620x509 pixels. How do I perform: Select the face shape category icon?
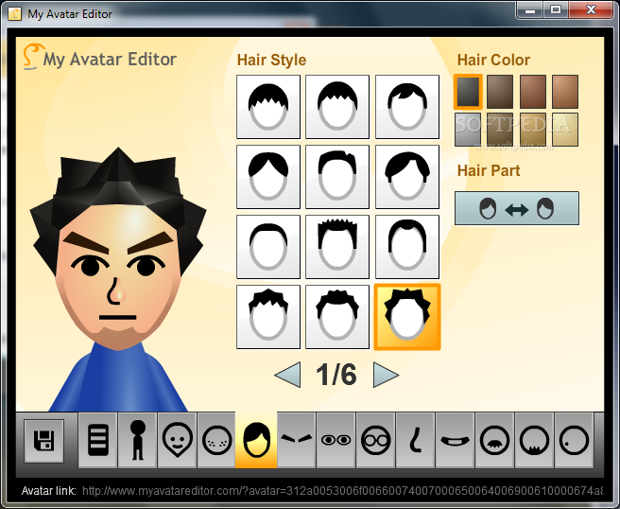tap(177, 440)
